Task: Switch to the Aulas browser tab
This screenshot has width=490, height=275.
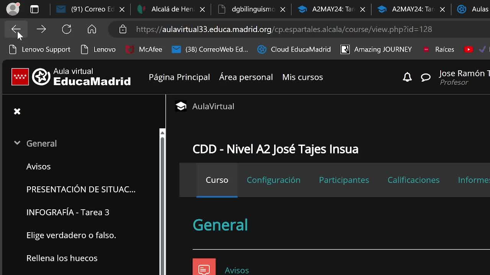Action: click(x=472, y=9)
